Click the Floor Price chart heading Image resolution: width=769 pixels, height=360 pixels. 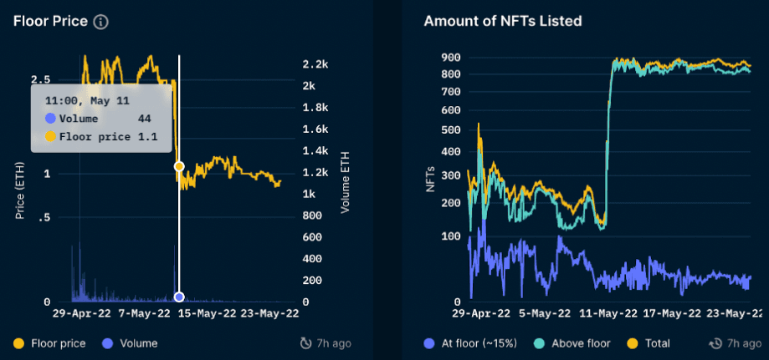coord(50,21)
